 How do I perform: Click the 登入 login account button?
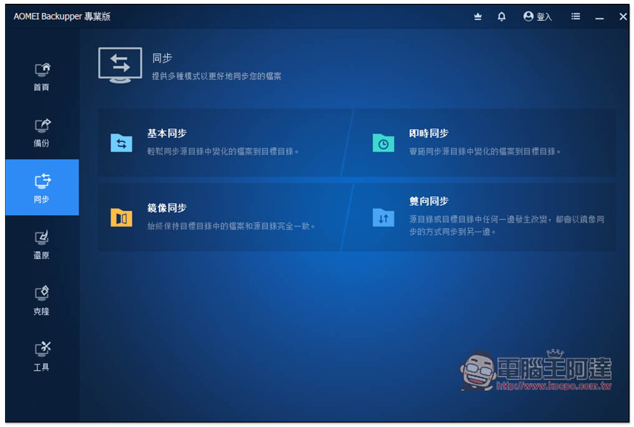coord(538,16)
